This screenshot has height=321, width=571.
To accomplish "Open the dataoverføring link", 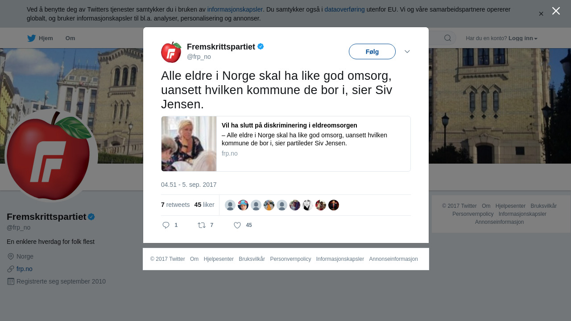I will 344,9.
